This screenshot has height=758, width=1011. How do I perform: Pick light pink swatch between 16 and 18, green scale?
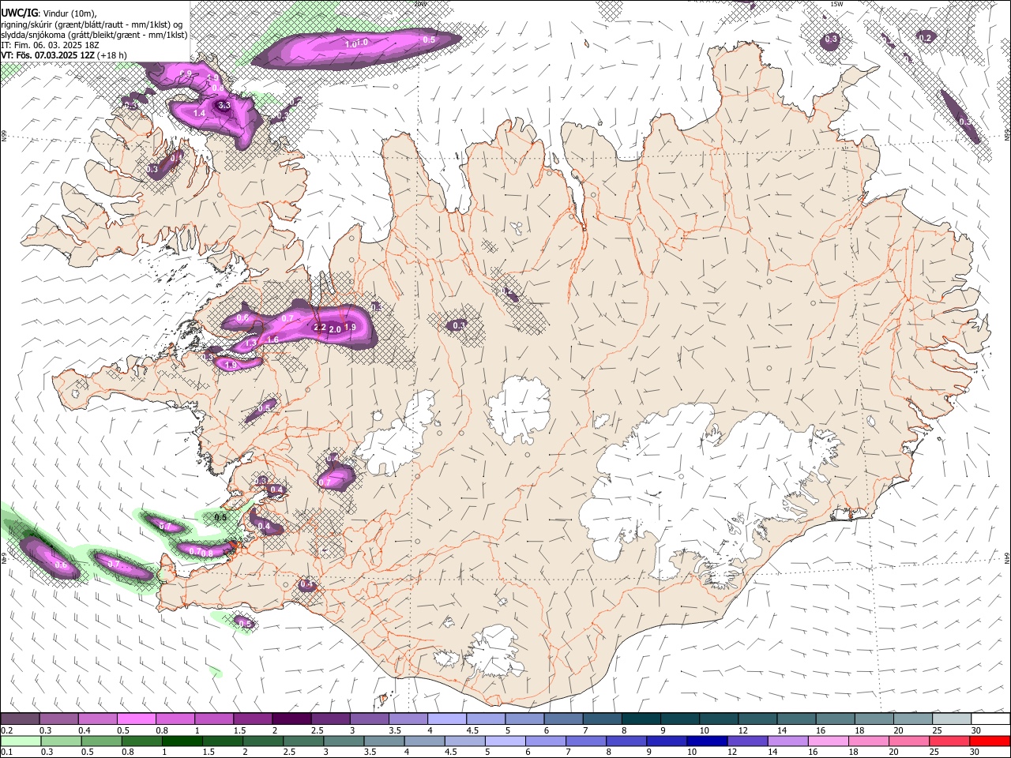pos(827,741)
